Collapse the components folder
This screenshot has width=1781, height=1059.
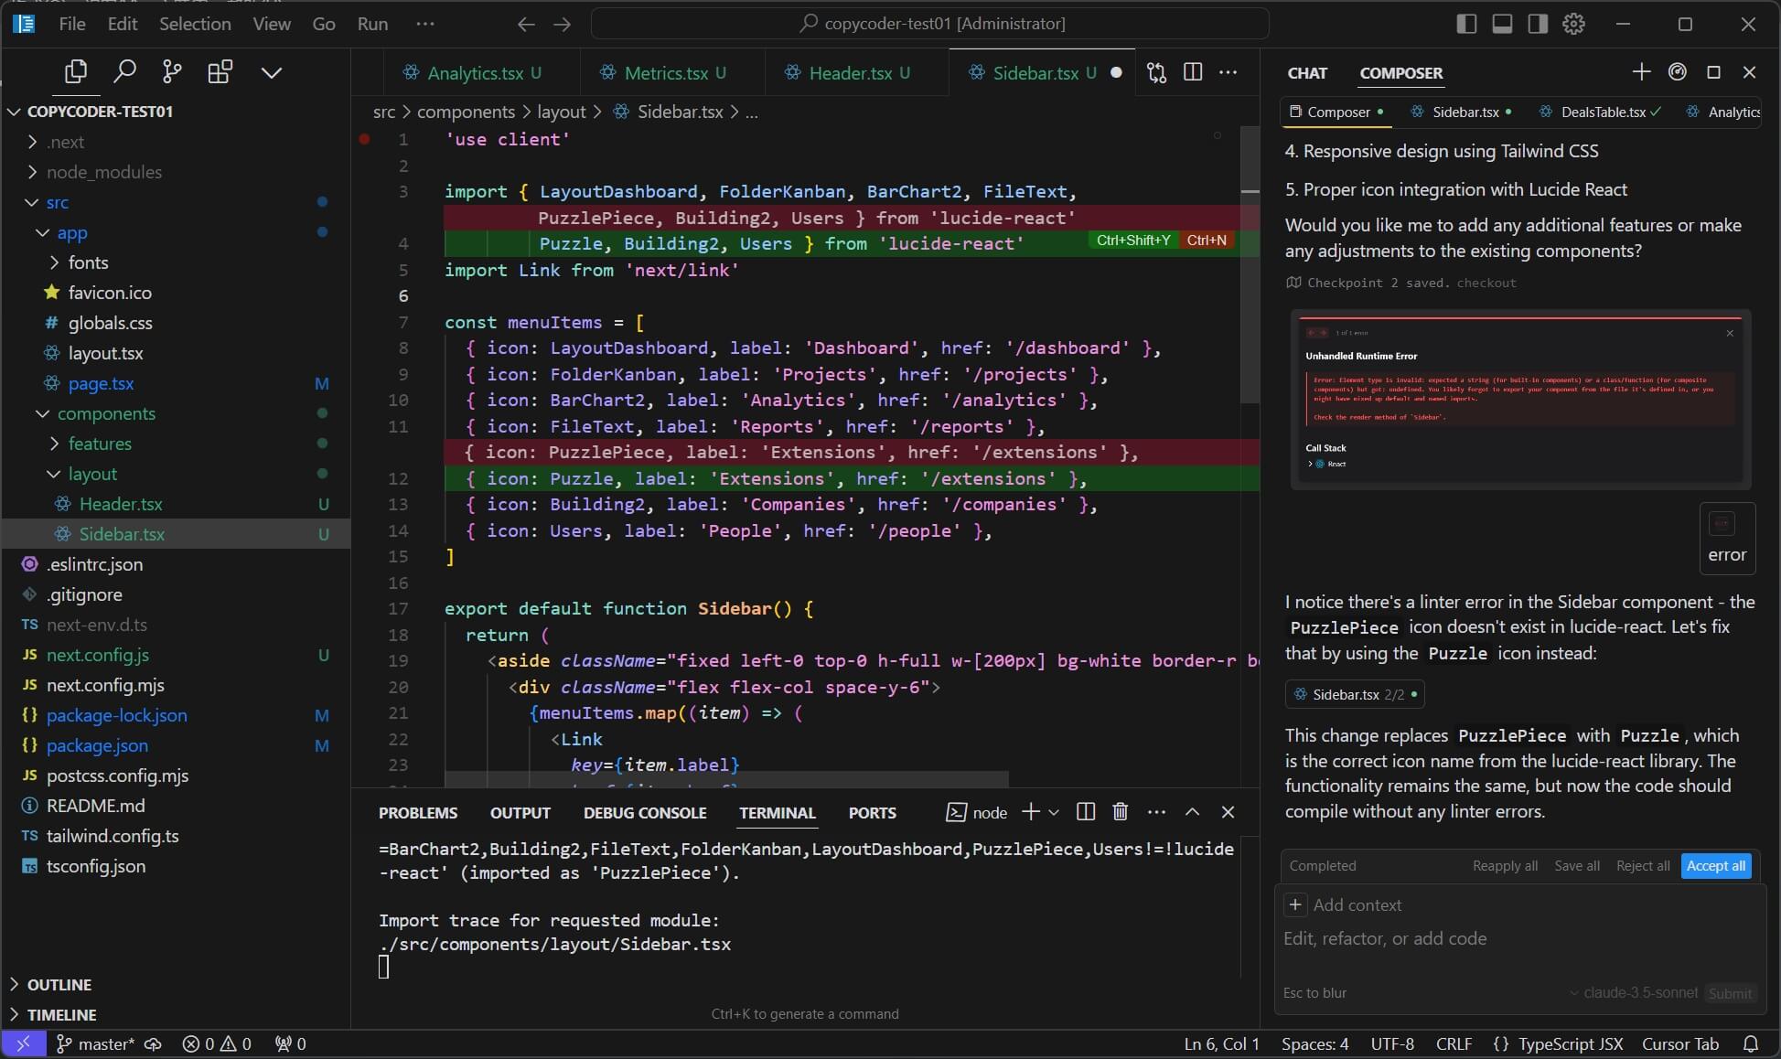pyautogui.click(x=43, y=413)
